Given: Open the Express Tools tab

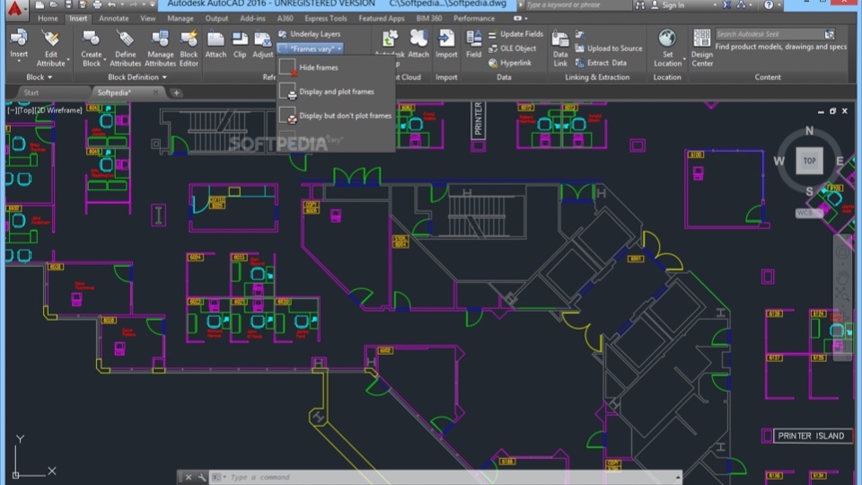Looking at the screenshot, I should 326,19.
